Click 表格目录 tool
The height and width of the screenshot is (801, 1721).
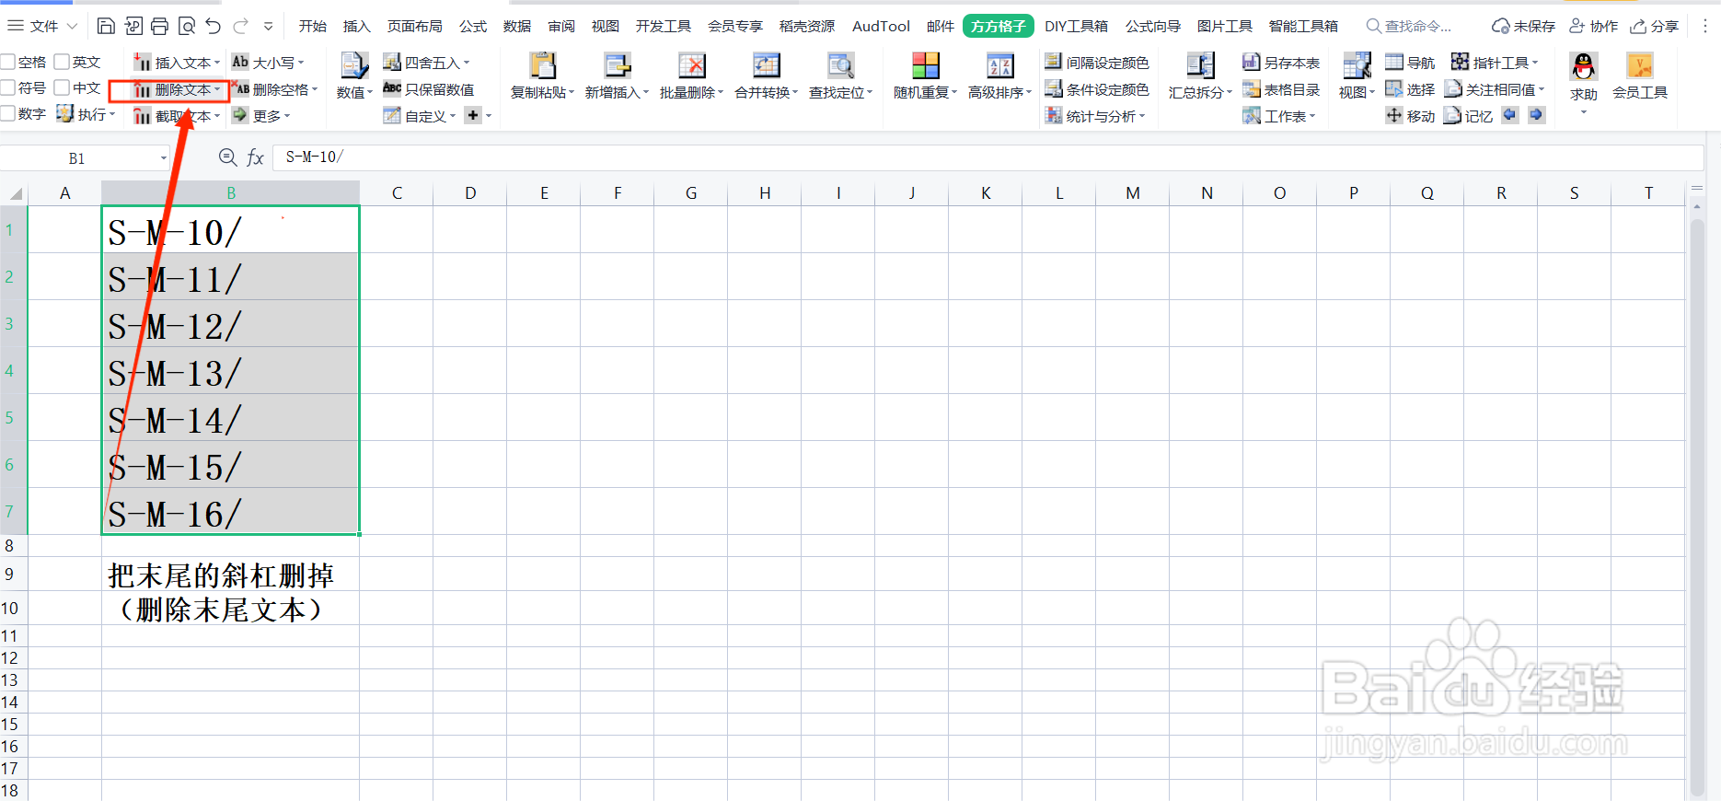(x=1281, y=89)
